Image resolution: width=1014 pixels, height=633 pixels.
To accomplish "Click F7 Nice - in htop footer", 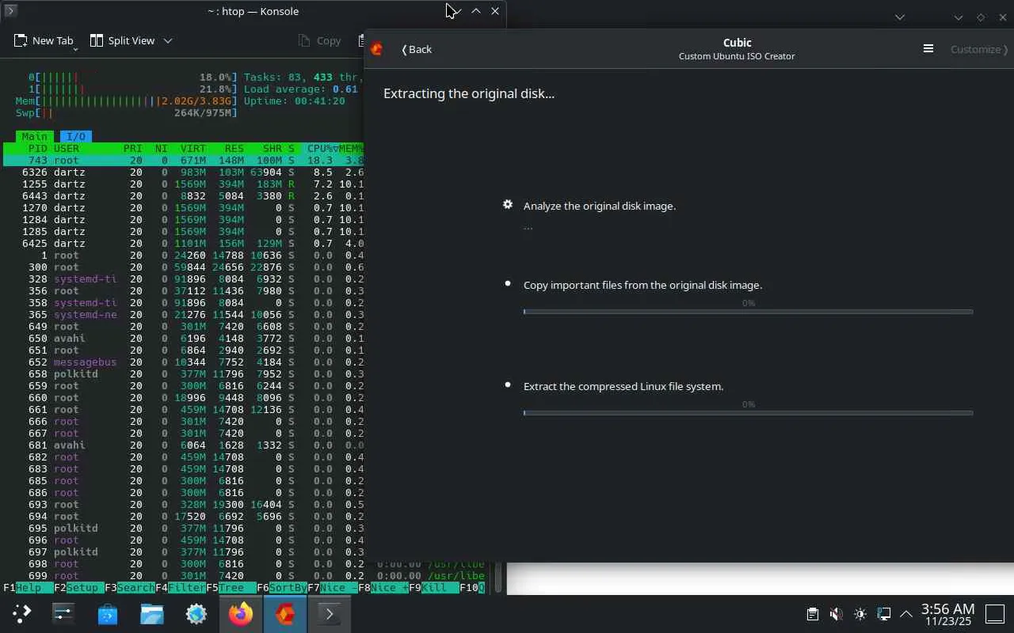I will (x=332, y=588).
